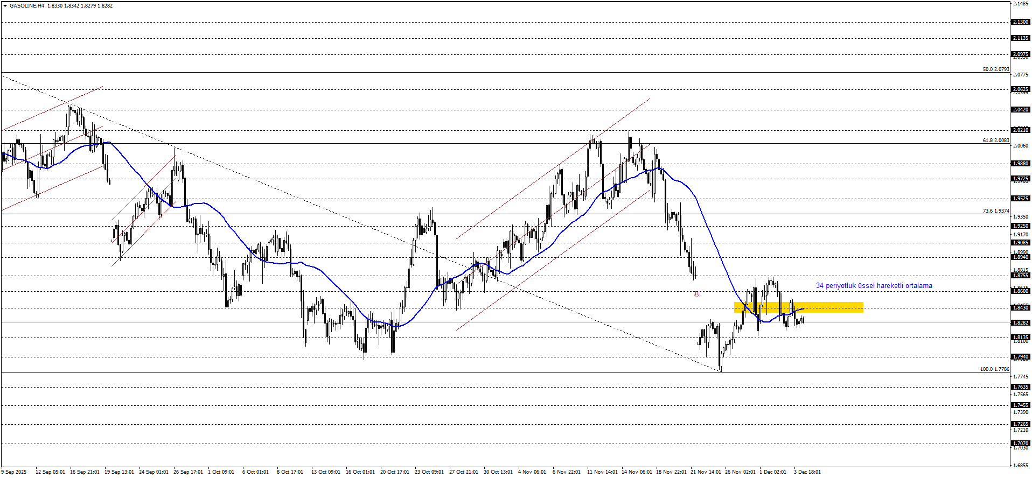Screen dimensions: 1032x478
Task: Click the 100.0 1.7786 Fibonacci label
Action: (994, 369)
